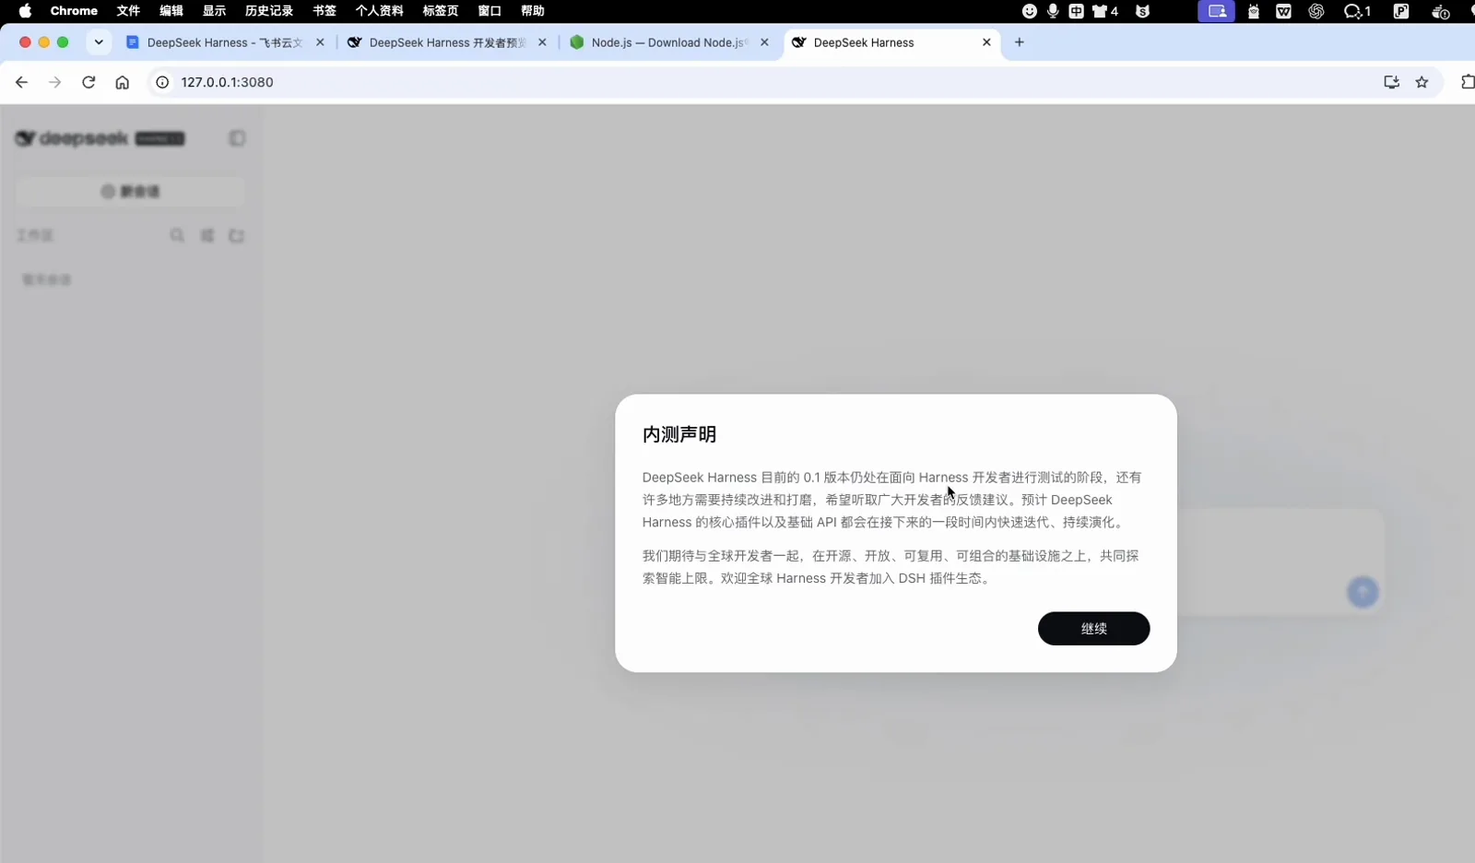1475x863 pixels.
Task: Open the 文件 menu
Action: pos(128,11)
